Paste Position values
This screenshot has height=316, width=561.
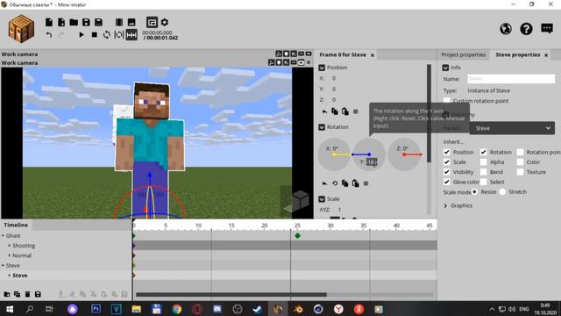tap(344, 111)
